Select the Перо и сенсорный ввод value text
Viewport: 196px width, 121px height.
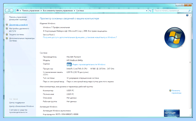[90, 81]
